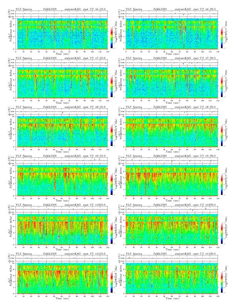Image resolution: width=236 pixels, height=305 pixels.
Task: Click 'Time (sec)' label under 9:20:0 plot
Action: click(x=62, y=201)
